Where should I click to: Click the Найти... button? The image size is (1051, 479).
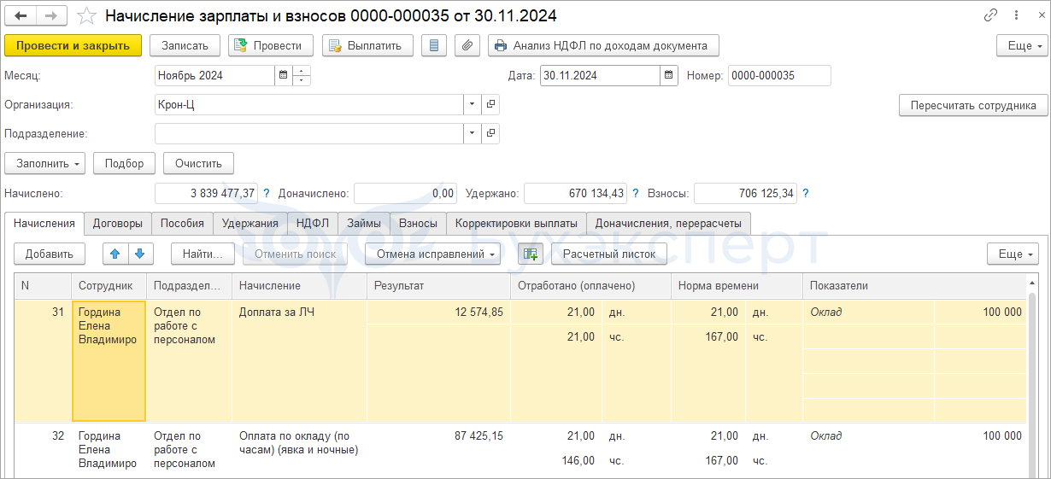(x=203, y=254)
